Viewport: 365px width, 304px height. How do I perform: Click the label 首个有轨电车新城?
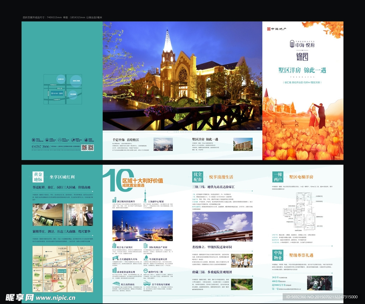pos(161,284)
